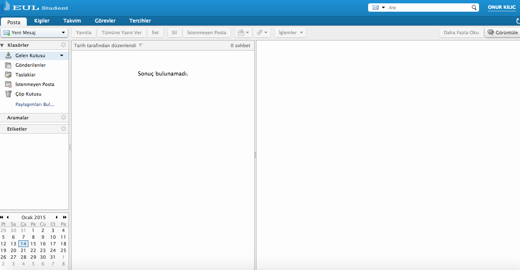Click the Taslaklar drafts icon
This screenshot has height=270, width=520.
(8, 75)
